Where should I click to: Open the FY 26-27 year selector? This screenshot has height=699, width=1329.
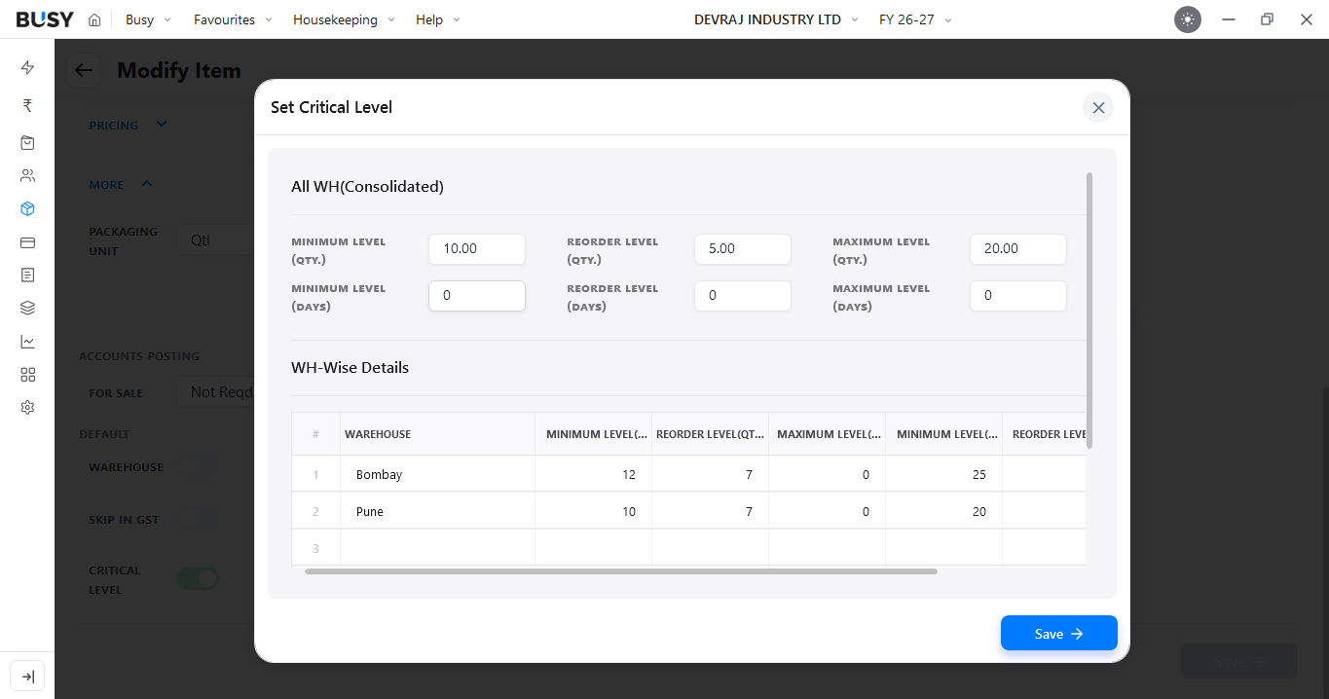(915, 19)
